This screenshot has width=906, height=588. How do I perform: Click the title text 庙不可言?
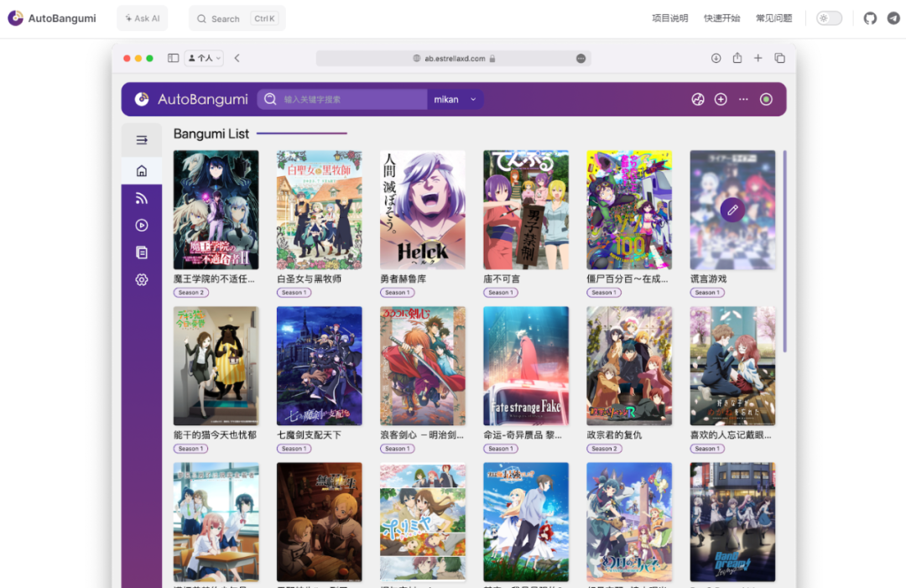click(502, 279)
